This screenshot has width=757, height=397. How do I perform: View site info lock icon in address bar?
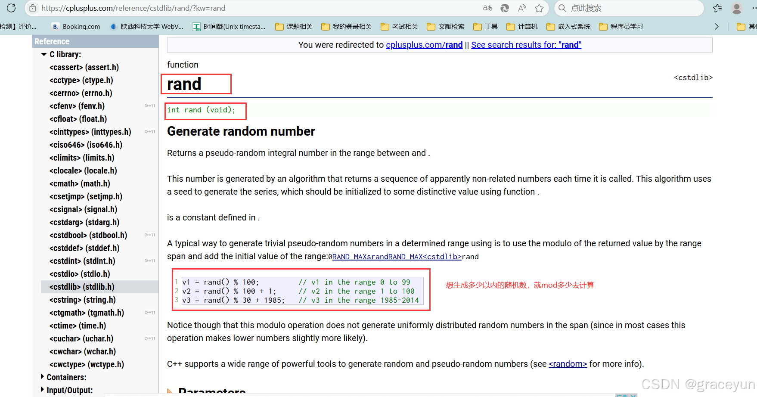click(x=33, y=8)
